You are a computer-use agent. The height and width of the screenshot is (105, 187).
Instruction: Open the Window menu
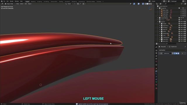coord(17,1)
